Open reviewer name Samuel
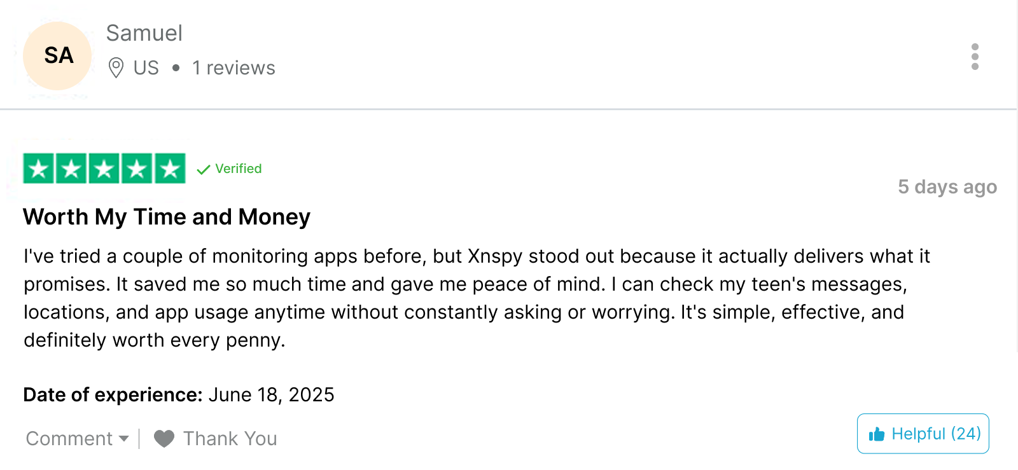Viewport: 1018px width, 470px height. (x=144, y=33)
